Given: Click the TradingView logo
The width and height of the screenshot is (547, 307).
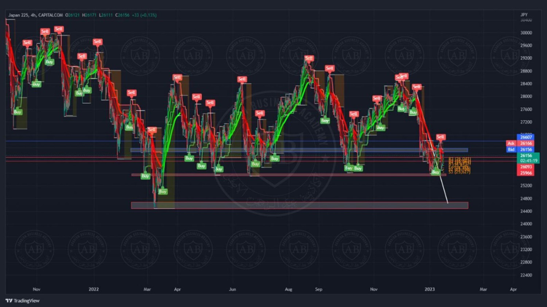Looking at the screenshot, I should click(23, 301).
